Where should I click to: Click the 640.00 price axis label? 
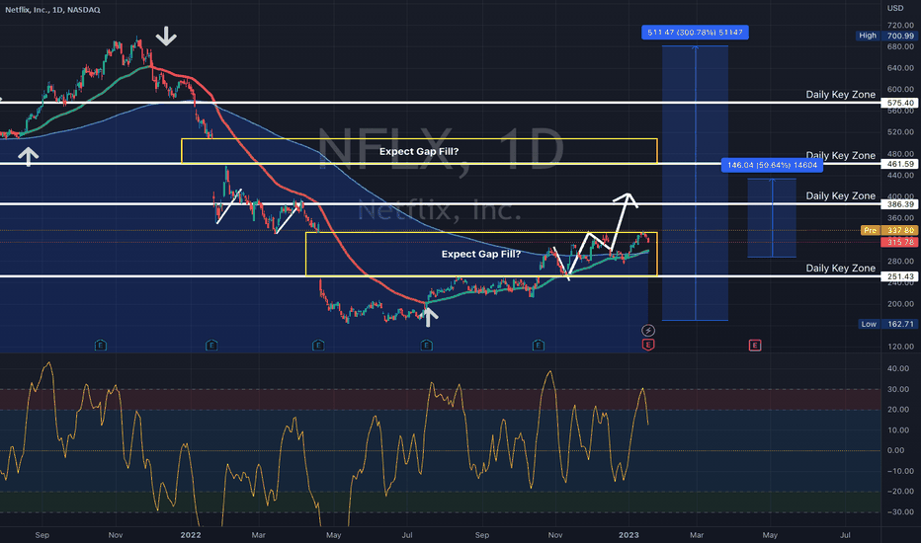[900, 68]
